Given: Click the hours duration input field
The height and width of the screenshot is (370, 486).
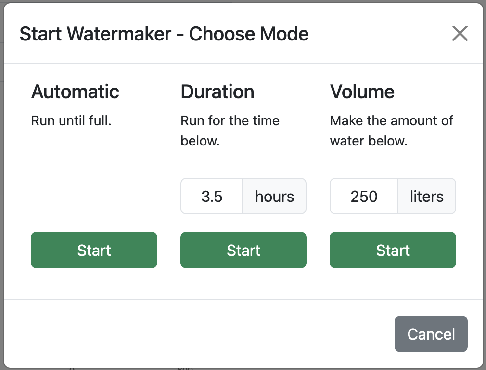Looking at the screenshot, I should point(212,196).
